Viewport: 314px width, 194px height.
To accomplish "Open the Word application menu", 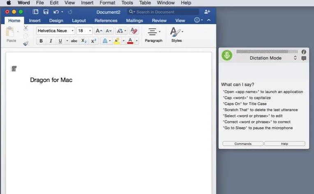I will 23,3.
